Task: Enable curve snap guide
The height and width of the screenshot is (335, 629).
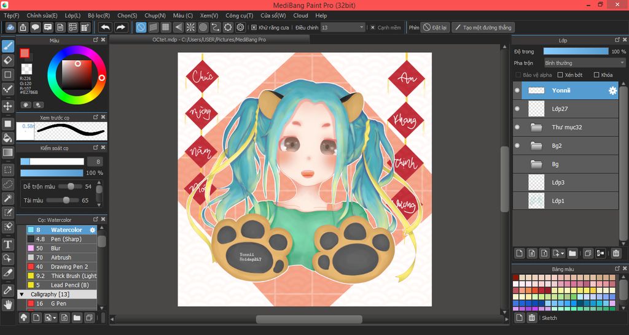Action: (x=216, y=27)
